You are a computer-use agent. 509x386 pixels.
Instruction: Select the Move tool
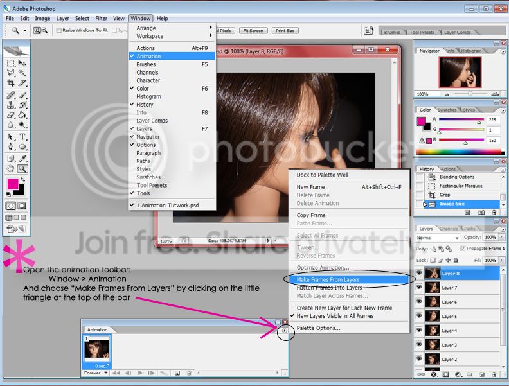(22, 63)
